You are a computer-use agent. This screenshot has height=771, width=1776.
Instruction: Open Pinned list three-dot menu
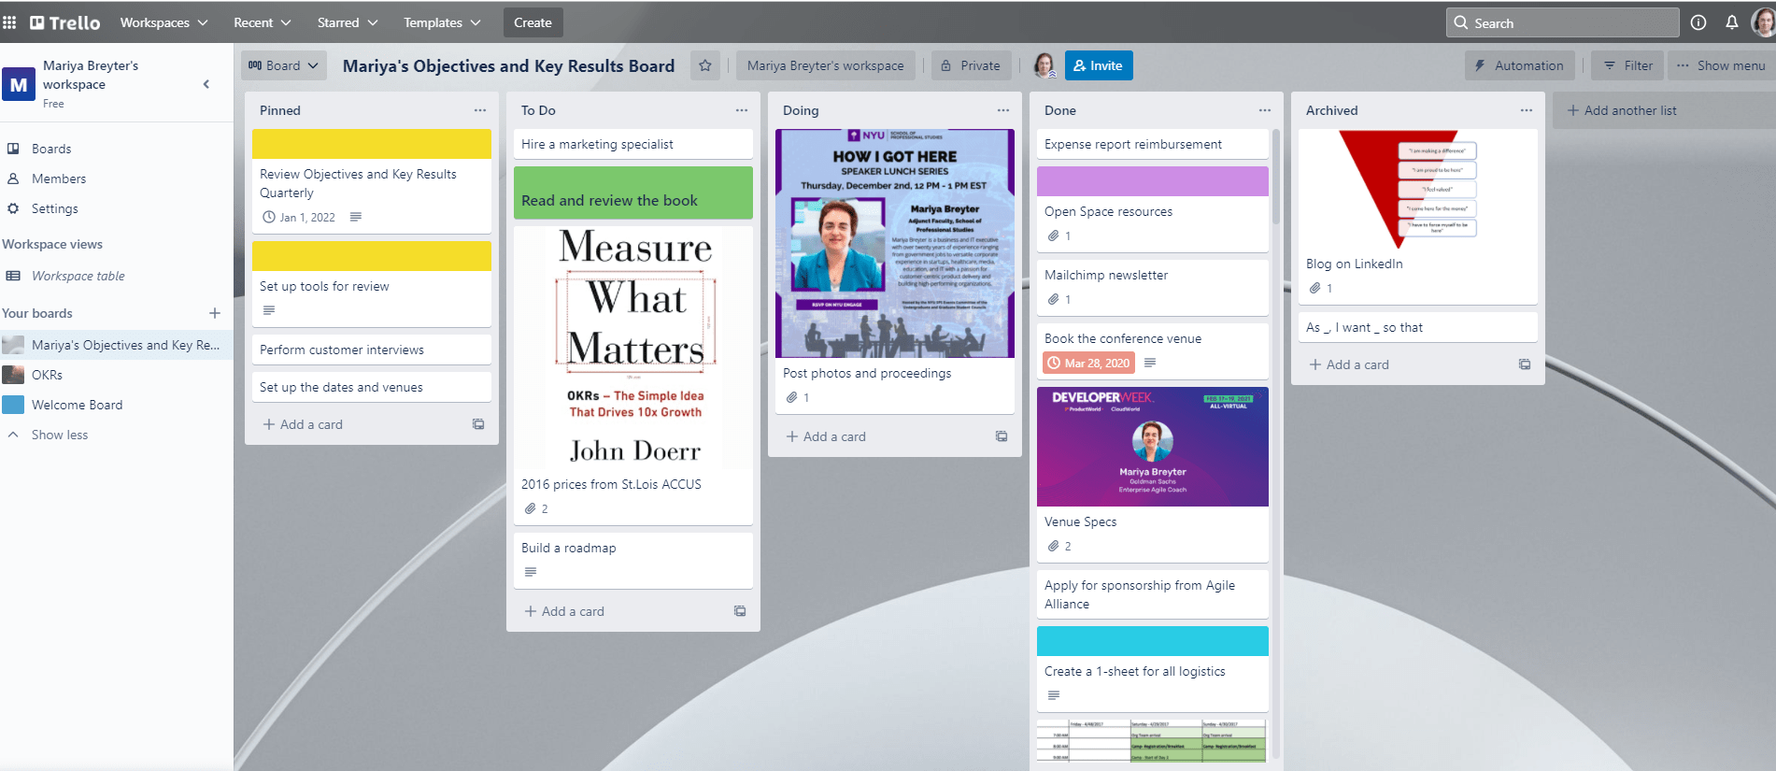(480, 110)
